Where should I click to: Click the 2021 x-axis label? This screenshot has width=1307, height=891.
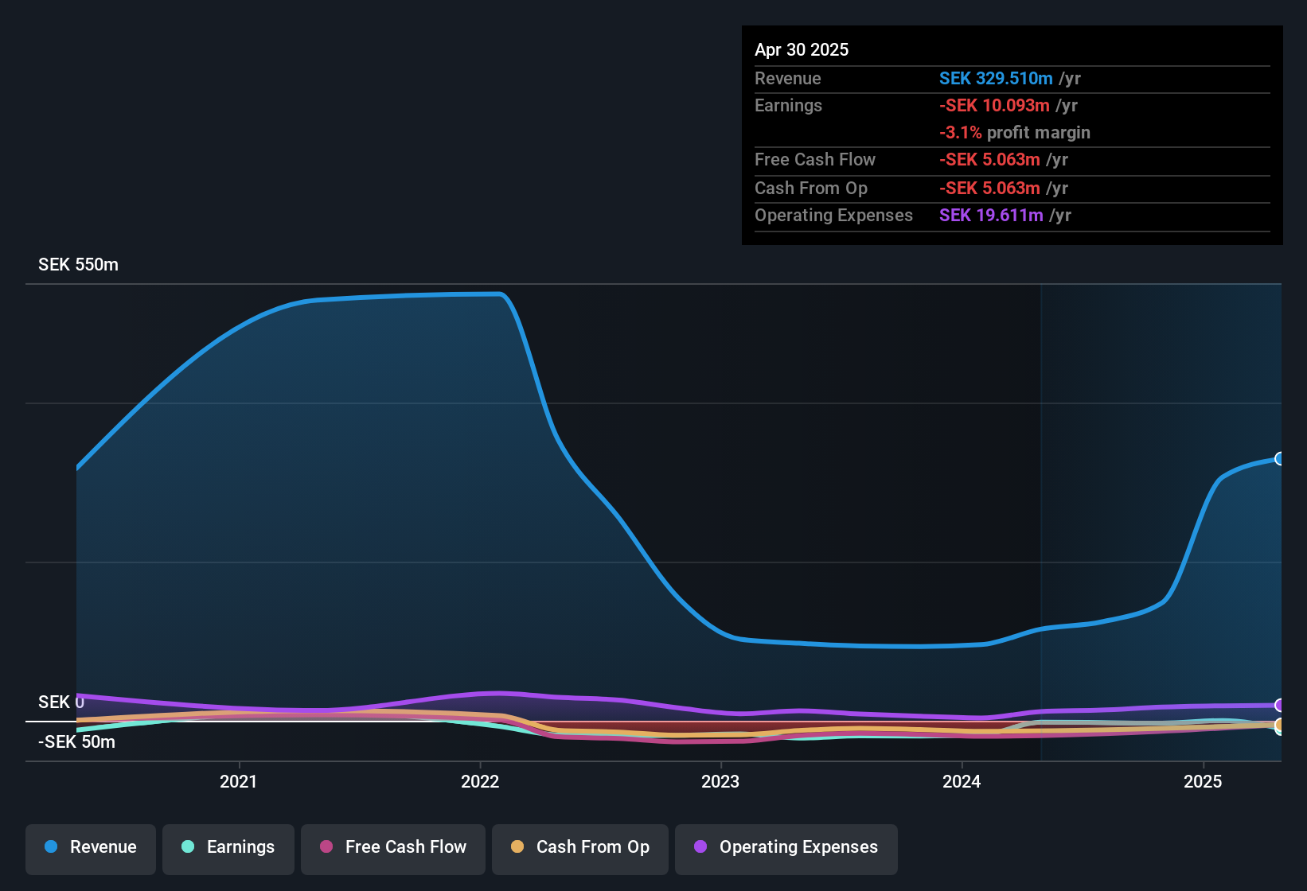(x=239, y=781)
